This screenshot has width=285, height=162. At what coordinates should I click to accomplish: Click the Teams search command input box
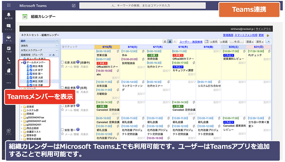click(142, 6)
